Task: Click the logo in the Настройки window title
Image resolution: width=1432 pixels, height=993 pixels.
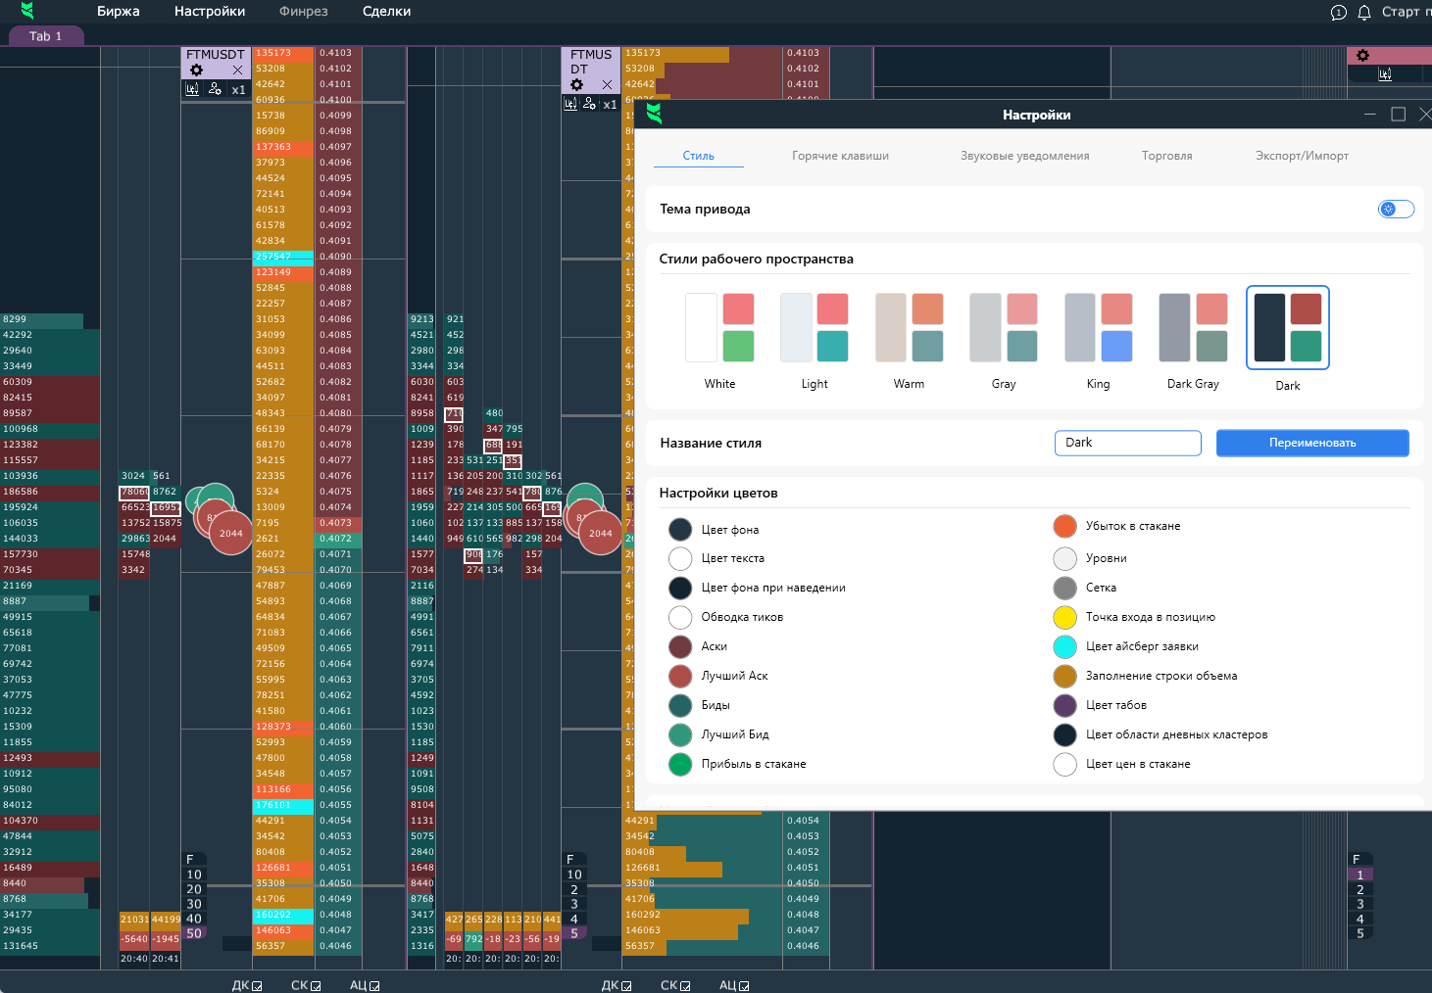Action: tap(655, 115)
